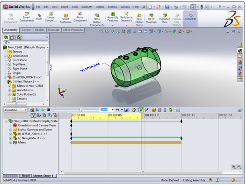Click the timeline horizontal scrollbar
Image resolution: width=246 pixels, height=185 pixels.
143,171
